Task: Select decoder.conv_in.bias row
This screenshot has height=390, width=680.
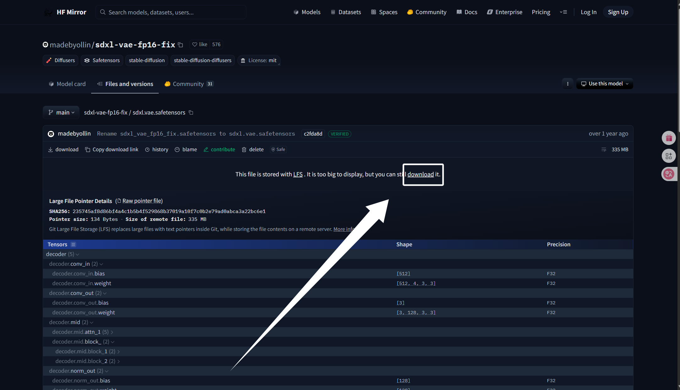Action: 338,274
